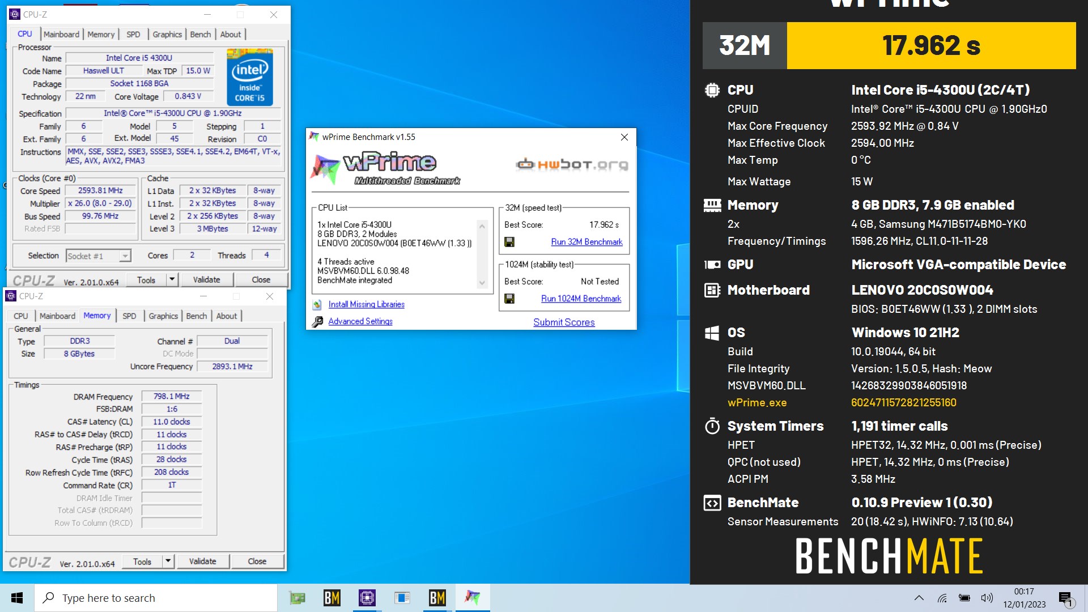Click the 17.962 s score in BenchMate

pos(931,46)
